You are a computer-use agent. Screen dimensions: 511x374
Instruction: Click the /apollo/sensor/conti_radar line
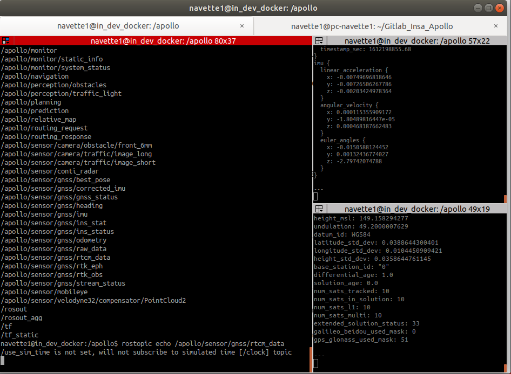(x=50, y=171)
